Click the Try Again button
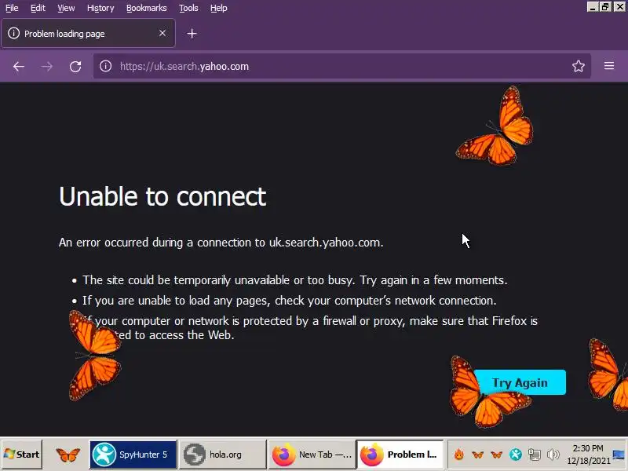This screenshot has width=628, height=471. [x=520, y=382]
